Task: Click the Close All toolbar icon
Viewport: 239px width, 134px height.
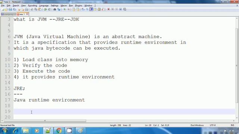Action: coord(23,9)
